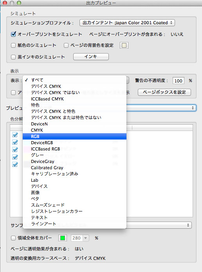Check ページの背景色を設定 option

pyautogui.click(x=66, y=45)
